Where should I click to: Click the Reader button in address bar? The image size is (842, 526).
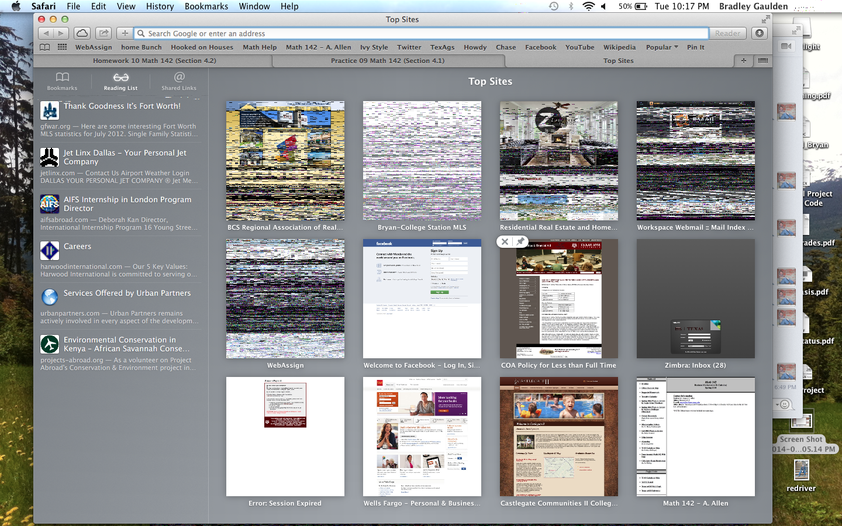[x=727, y=33]
